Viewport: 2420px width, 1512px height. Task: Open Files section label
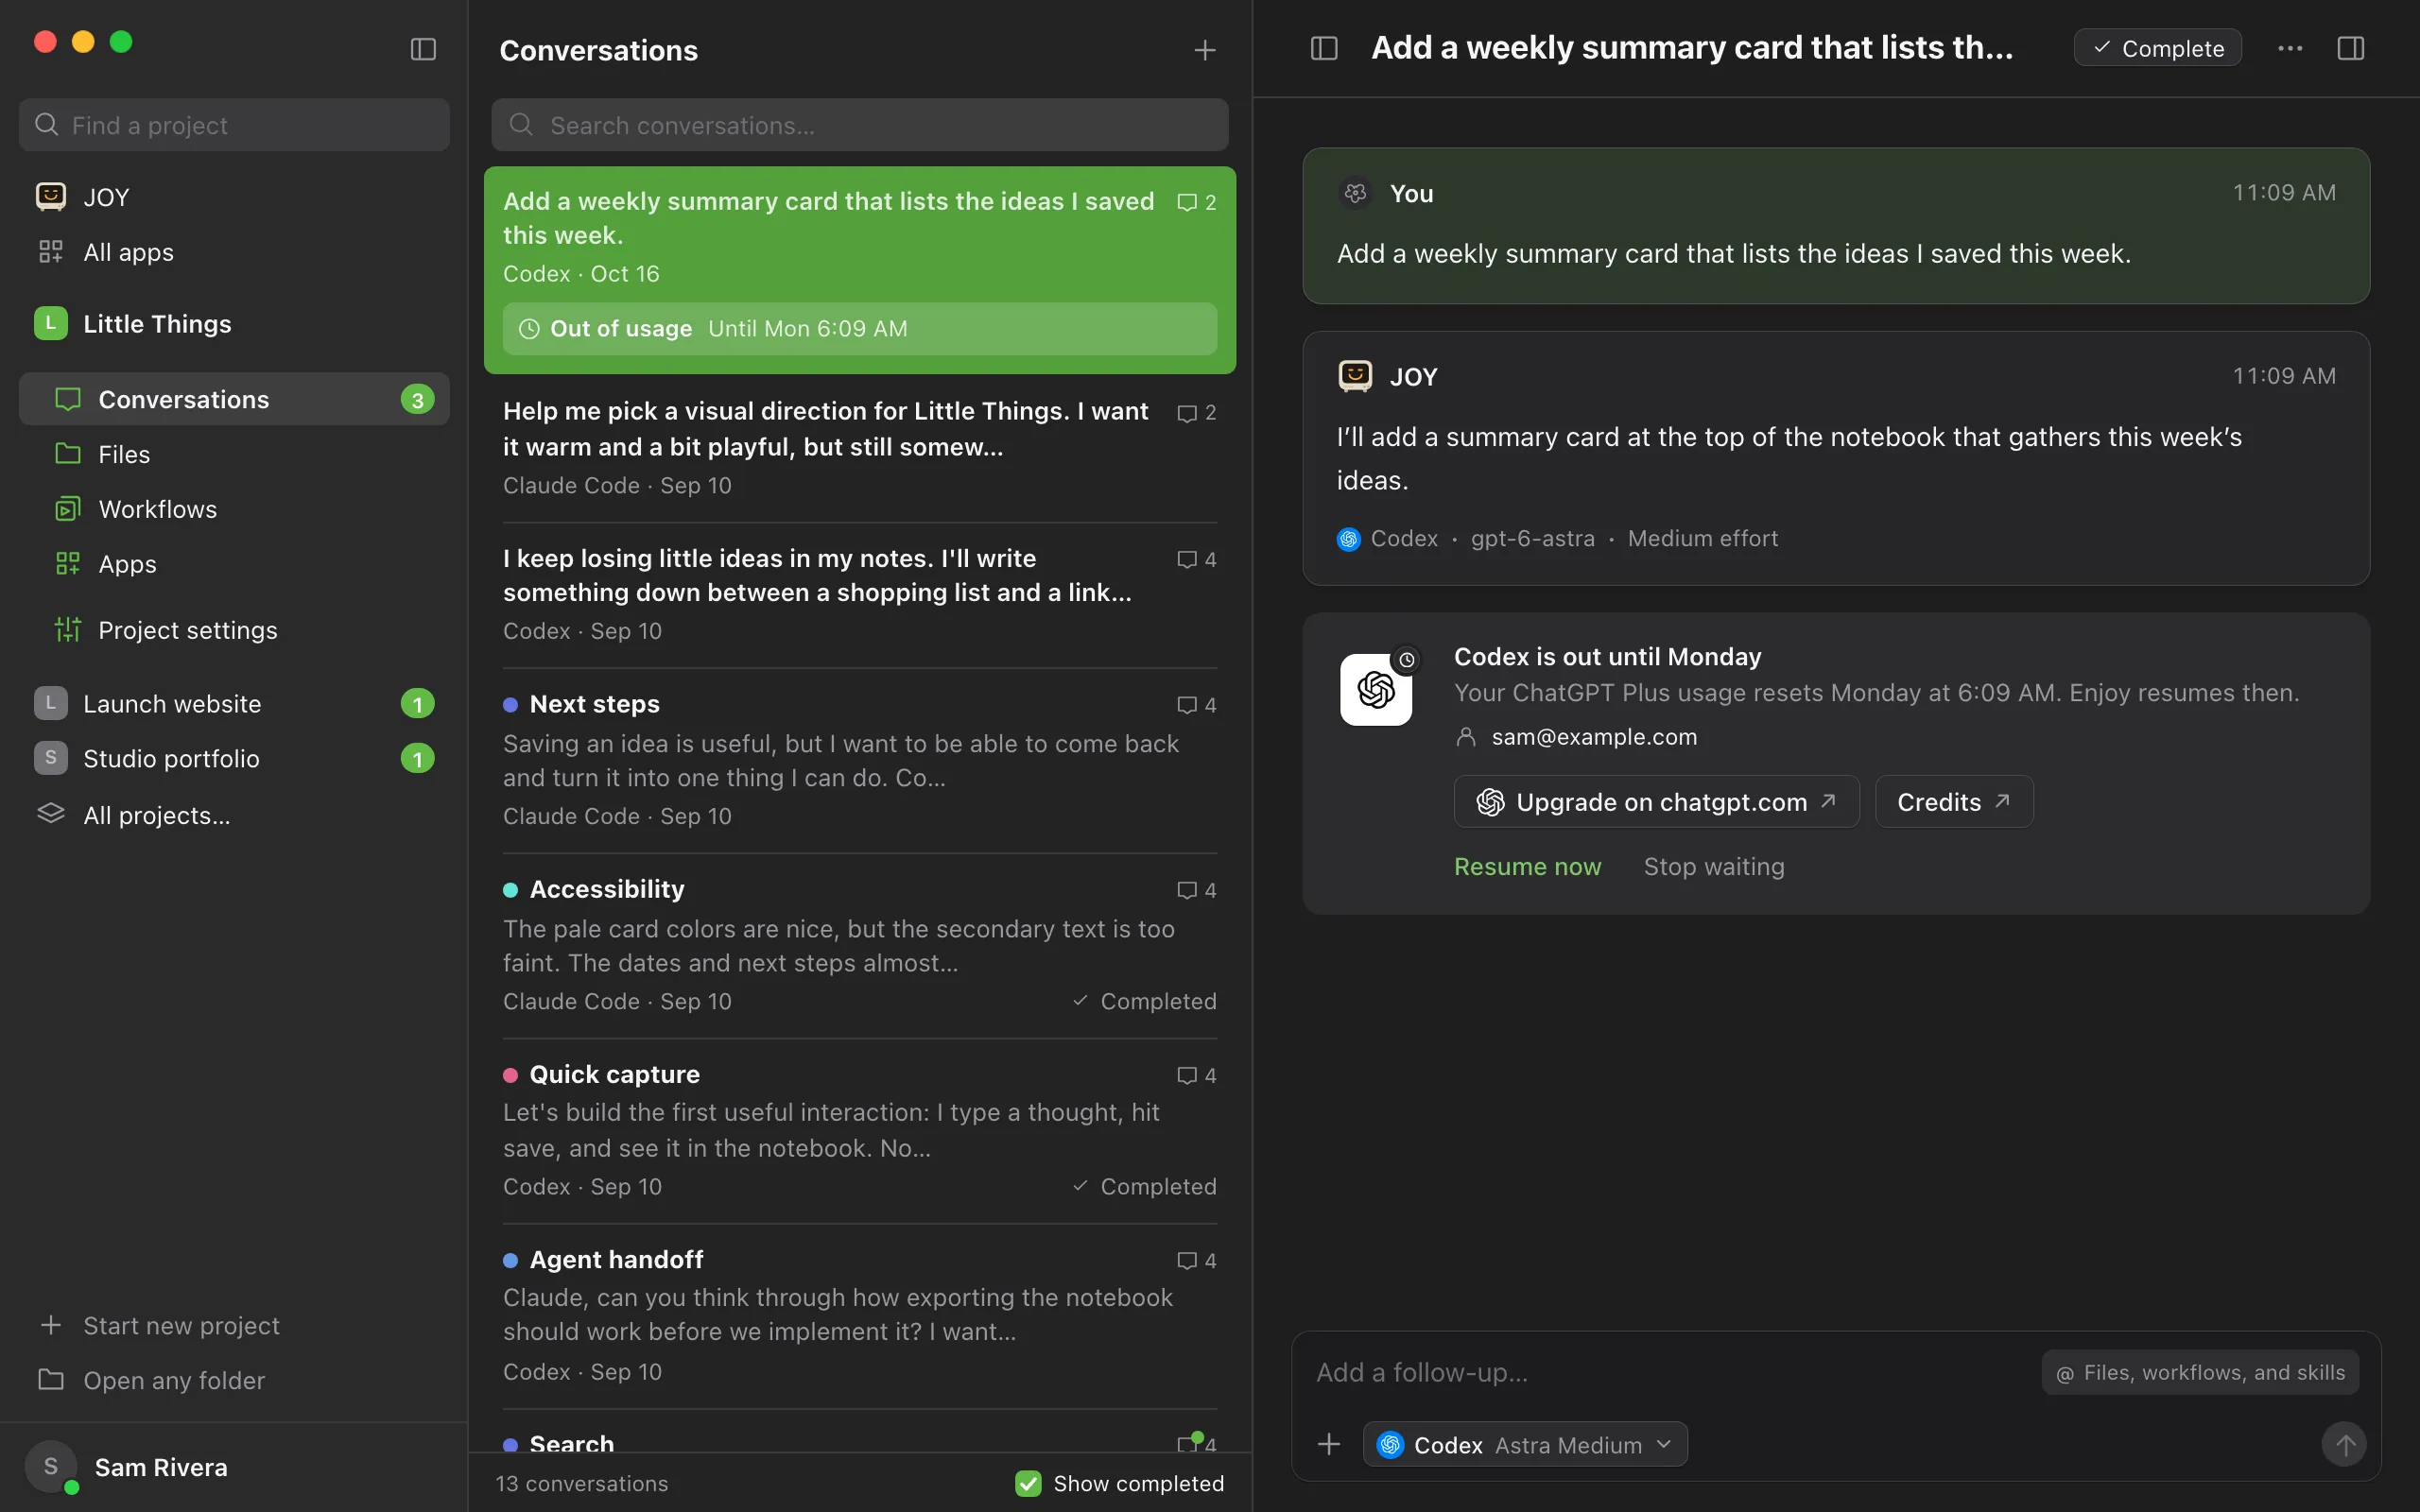[x=124, y=454]
